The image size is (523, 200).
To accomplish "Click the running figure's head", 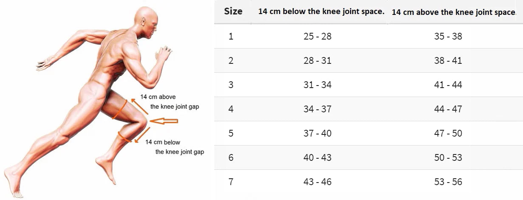I will (x=147, y=21).
